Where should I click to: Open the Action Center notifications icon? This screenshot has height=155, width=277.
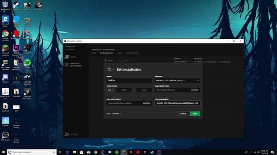point(273,152)
